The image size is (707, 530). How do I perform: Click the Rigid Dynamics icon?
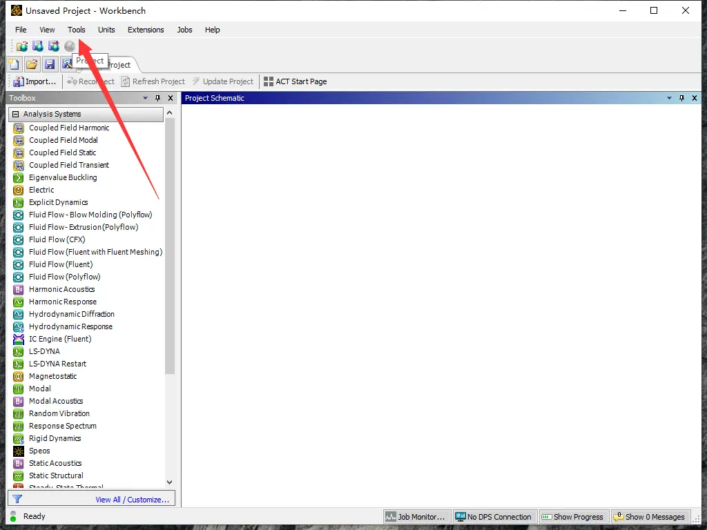pos(19,438)
